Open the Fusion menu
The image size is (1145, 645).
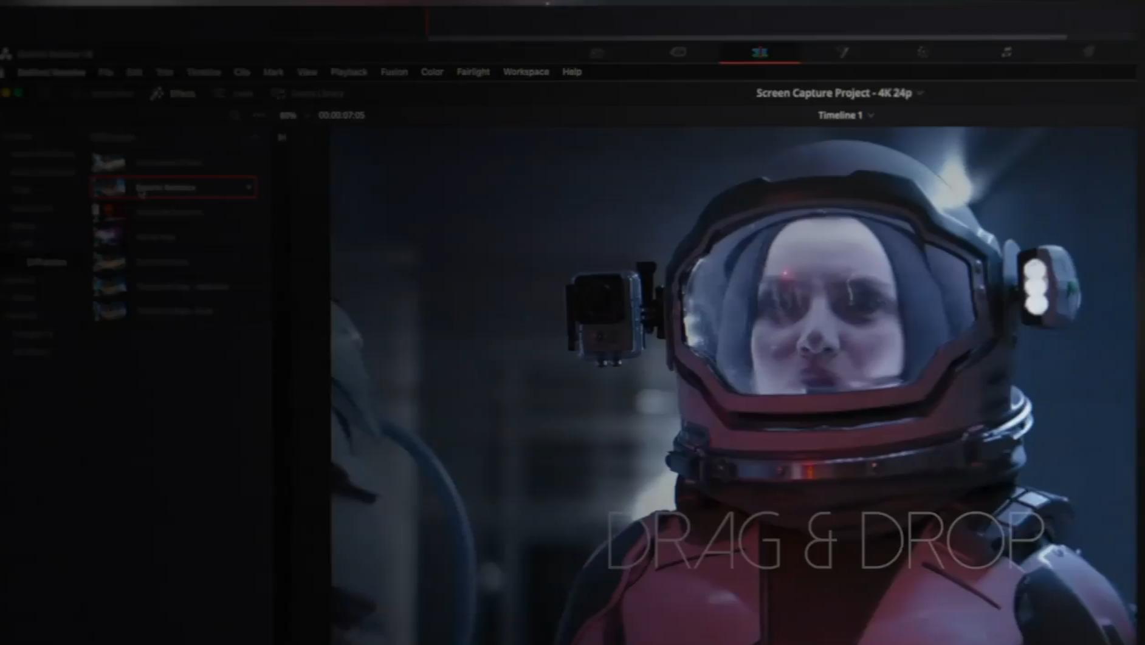394,72
